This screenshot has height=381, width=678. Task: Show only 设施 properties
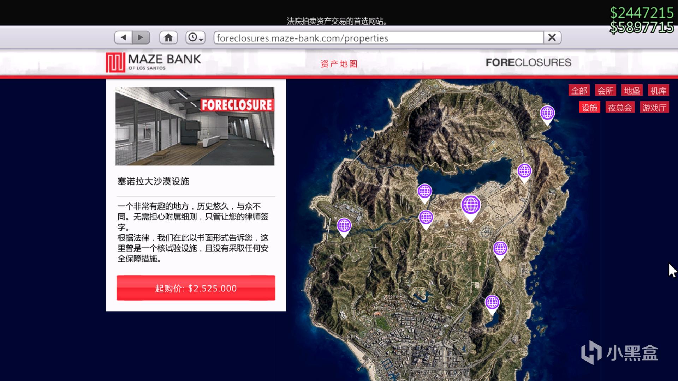[589, 108]
